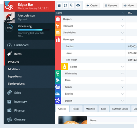Expand the Burgers category
The height and width of the screenshot is (128, 138).
(x=123, y=19)
